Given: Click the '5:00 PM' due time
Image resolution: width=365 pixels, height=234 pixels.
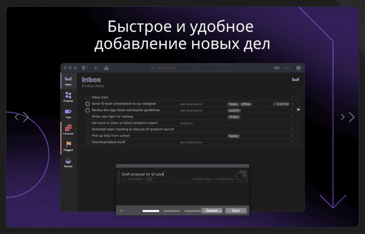Looking at the screenshot, I should (x=281, y=104).
